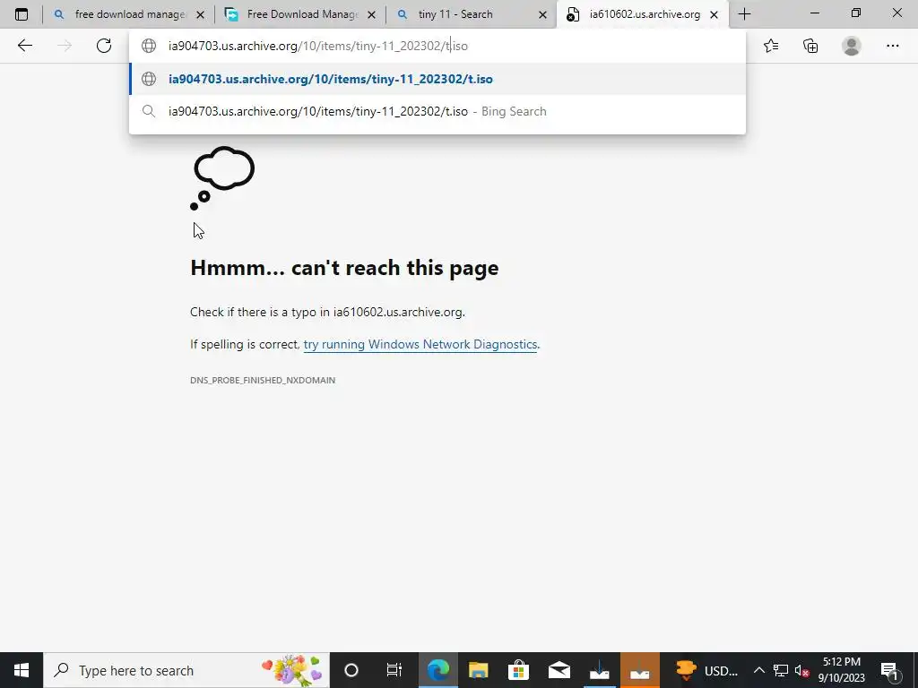Click the 'Type here to search' taskbar box
918x688 pixels.
186,670
